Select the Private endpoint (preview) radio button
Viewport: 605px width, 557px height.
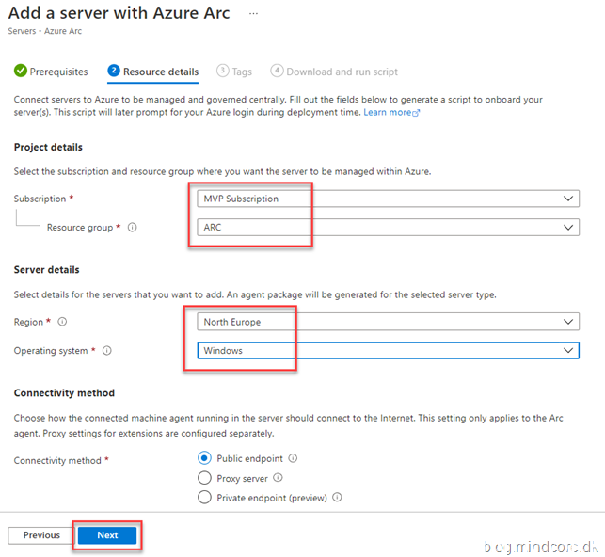coord(204,498)
